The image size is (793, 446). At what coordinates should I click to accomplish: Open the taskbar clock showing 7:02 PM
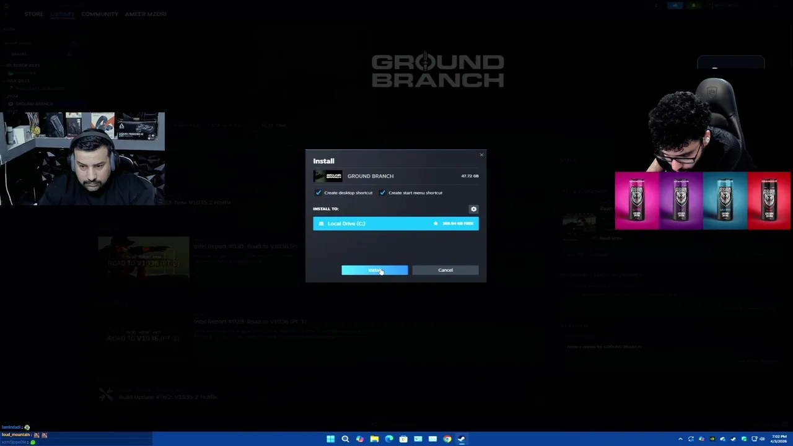(x=779, y=439)
